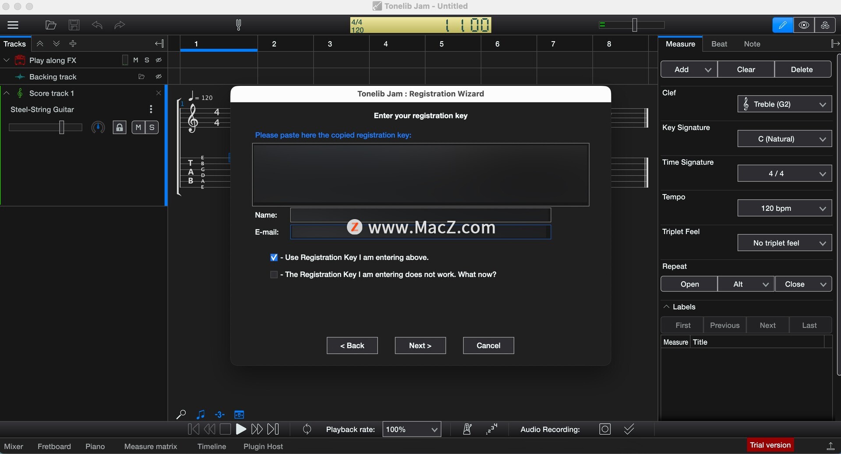Open the Fretboard bottom tab
The width and height of the screenshot is (841, 454).
coord(54,446)
